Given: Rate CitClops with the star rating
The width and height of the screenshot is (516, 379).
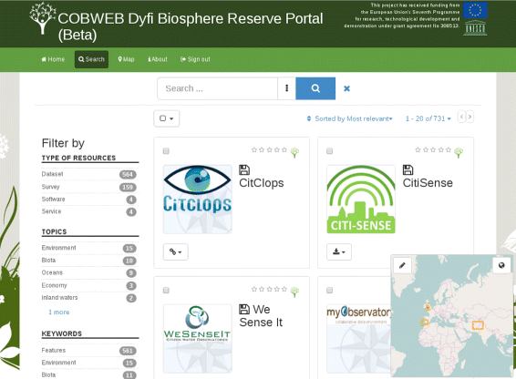Looking at the screenshot, I should 269,150.
